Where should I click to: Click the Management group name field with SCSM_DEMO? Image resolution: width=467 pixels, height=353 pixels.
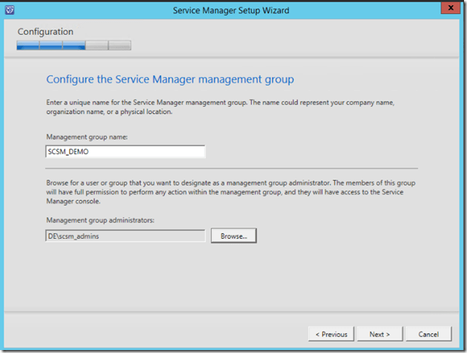124,151
